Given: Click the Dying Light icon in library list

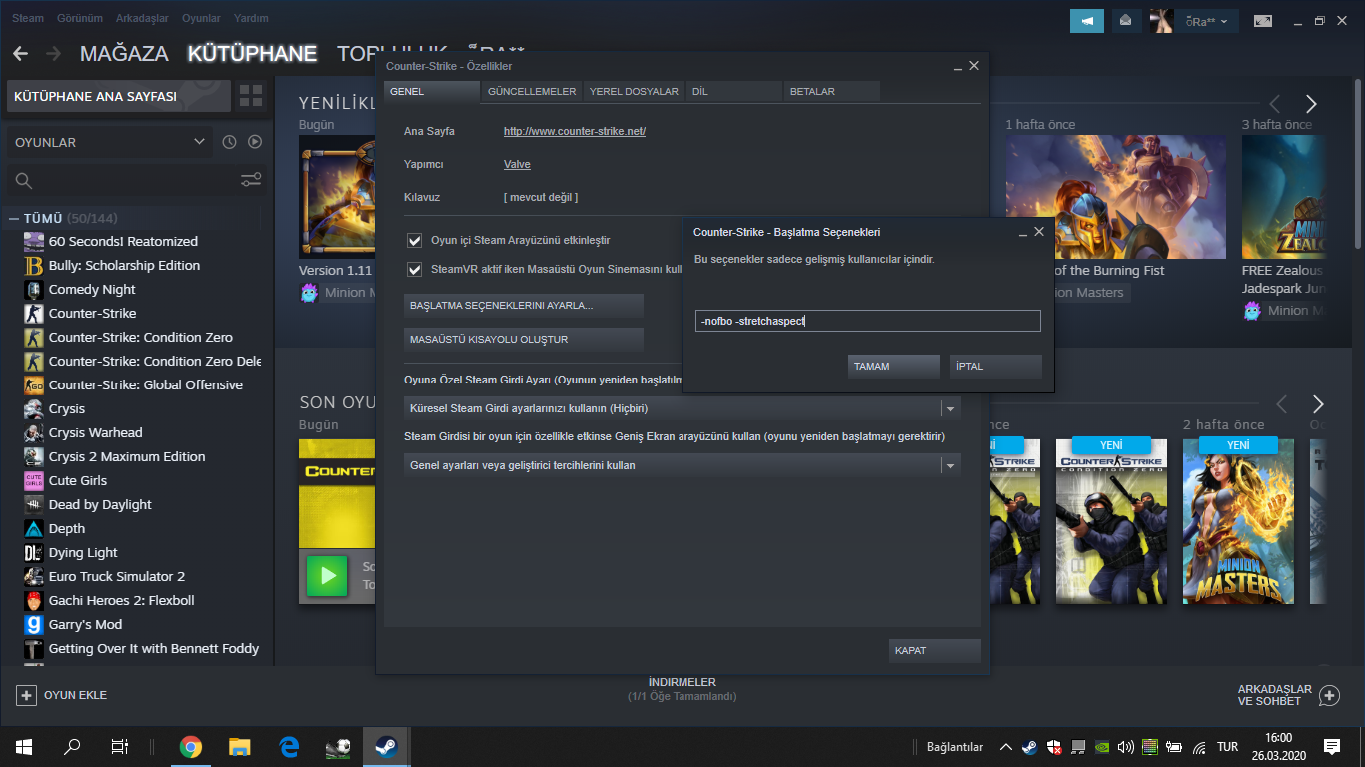Looking at the screenshot, I should [x=34, y=552].
